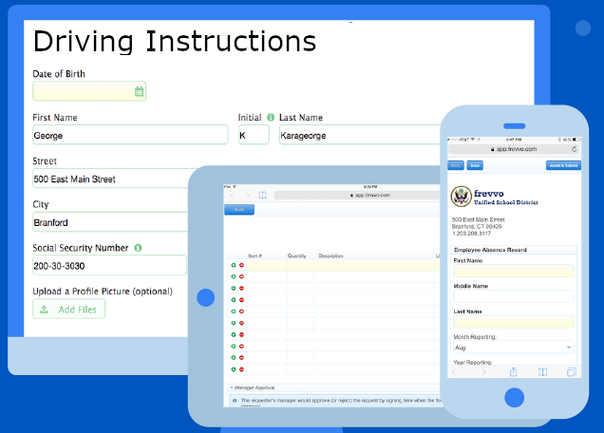The height and width of the screenshot is (433, 604).
Task: Click the red remove-row icon in first table row
Action: [241, 266]
